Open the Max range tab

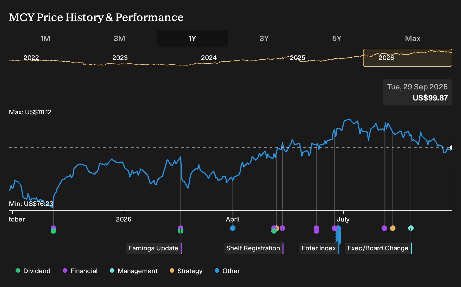point(413,38)
